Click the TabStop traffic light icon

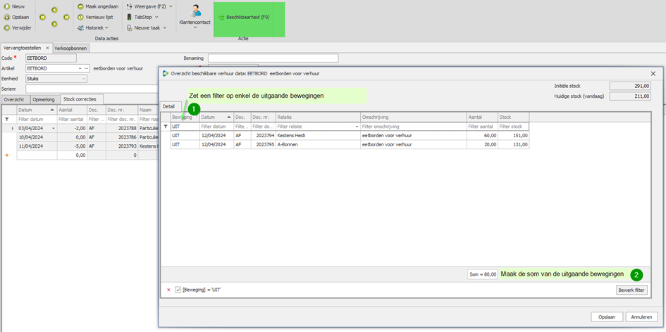[x=130, y=17]
